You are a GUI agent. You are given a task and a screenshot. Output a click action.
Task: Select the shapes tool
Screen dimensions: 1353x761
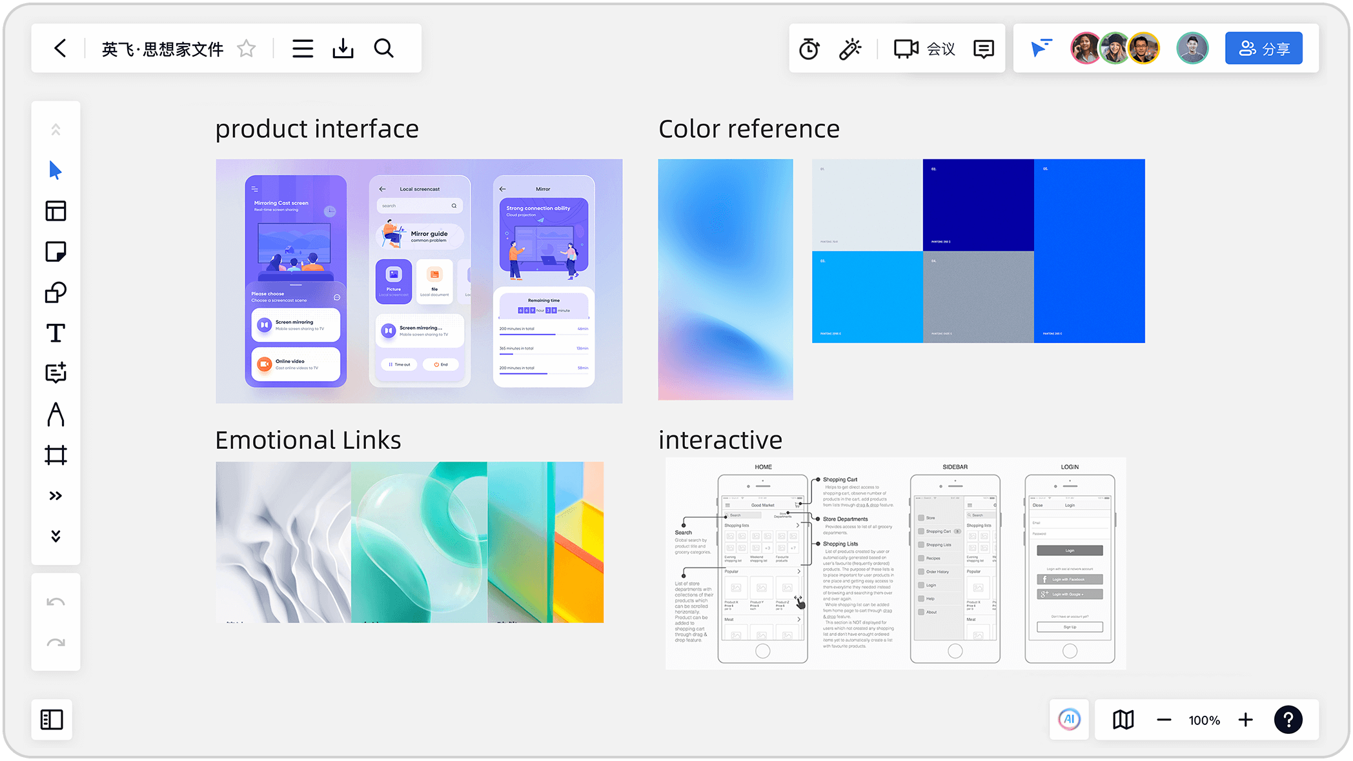coord(56,292)
